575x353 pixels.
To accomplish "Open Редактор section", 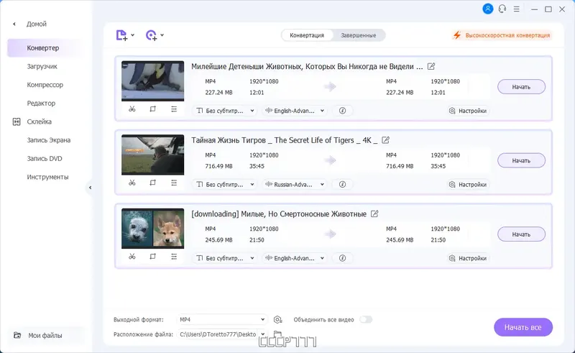I will (x=41, y=103).
